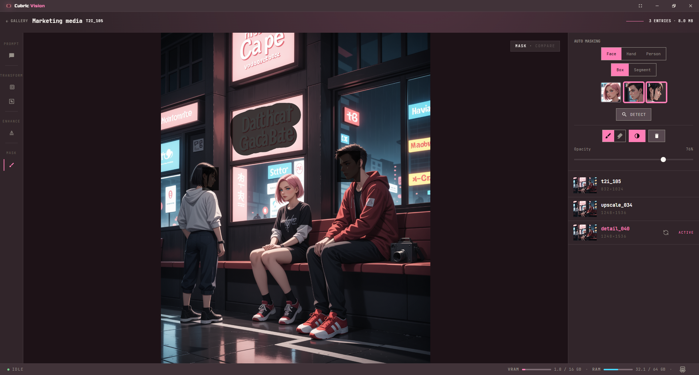
Task: Adjust the Opacity slider handle
Action: pyautogui.click(x=663, y=160)
